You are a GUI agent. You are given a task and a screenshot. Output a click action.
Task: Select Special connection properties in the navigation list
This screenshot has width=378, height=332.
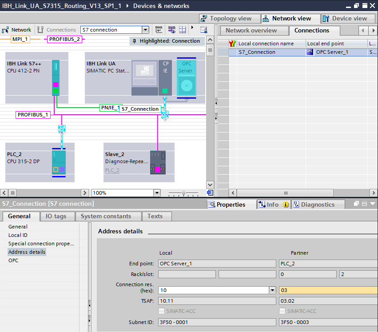41,244
